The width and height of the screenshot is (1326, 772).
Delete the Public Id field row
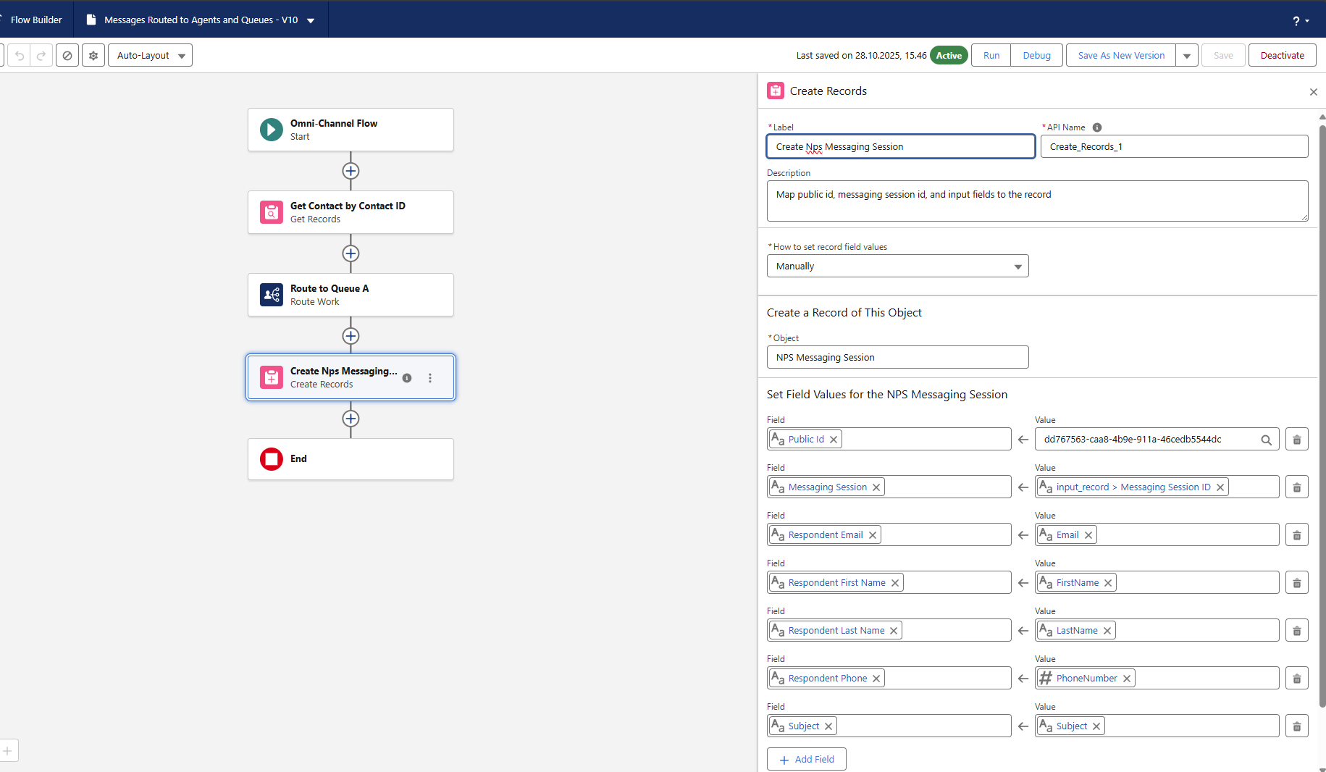pos(1296,440)
